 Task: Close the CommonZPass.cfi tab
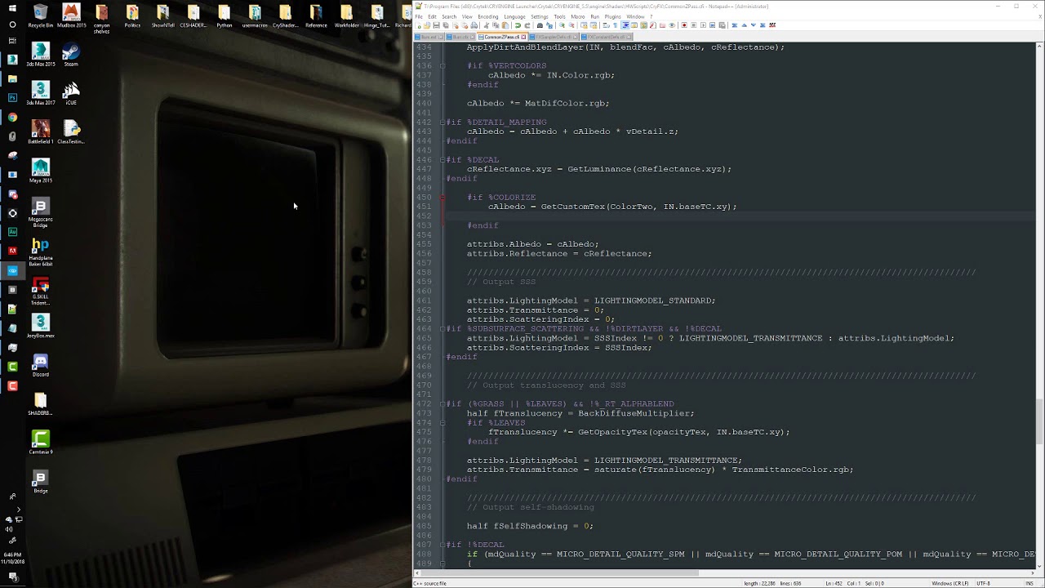523,37
